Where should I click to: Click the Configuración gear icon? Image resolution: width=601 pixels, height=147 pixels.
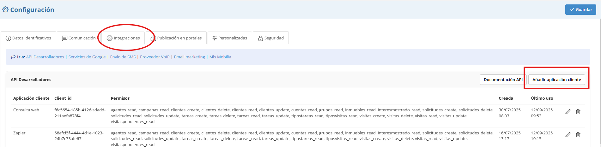click(5, 9)
